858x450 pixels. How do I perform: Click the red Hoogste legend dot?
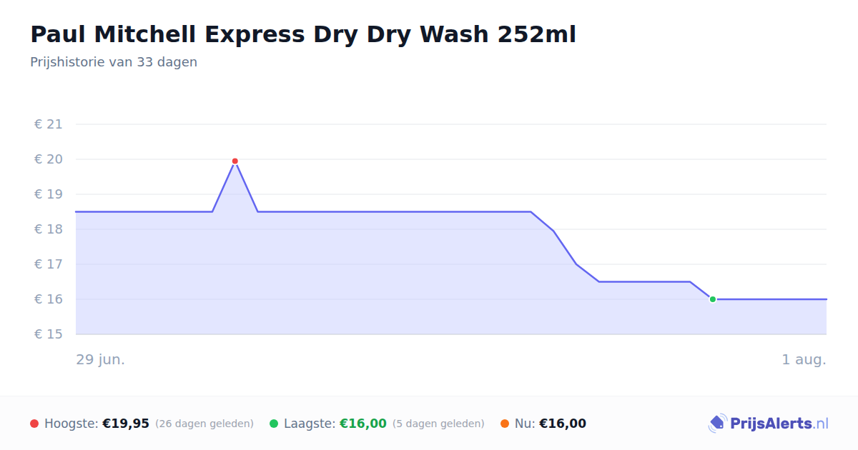pos(34,424)
